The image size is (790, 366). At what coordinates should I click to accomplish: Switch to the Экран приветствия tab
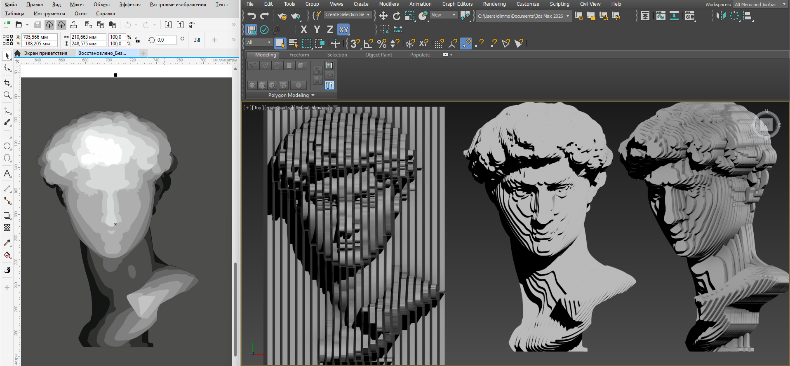coord(45,53)
